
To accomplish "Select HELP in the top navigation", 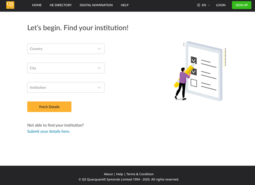I will [x=124, y=5].
